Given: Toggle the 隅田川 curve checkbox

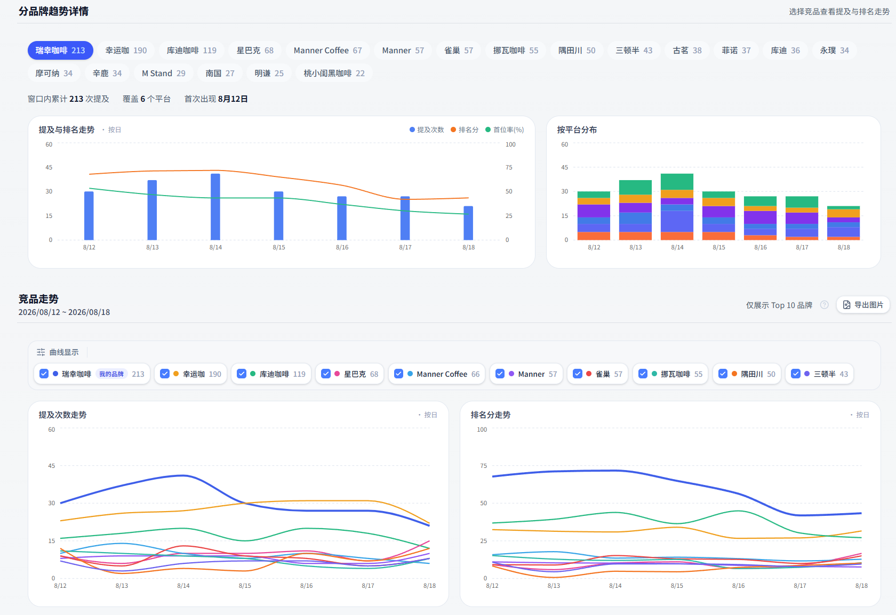Looking at the screenshot, I should (723, 374).
